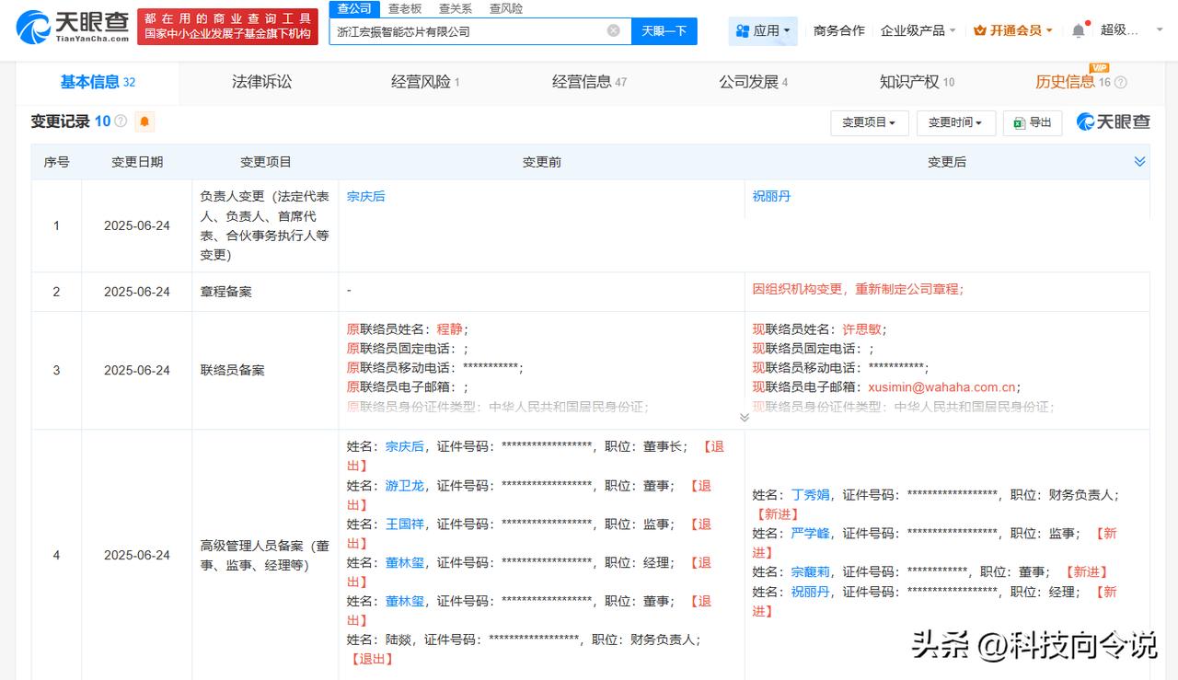
Task: Open the 游卫龙 person link
Action: (x=405, y=486)
